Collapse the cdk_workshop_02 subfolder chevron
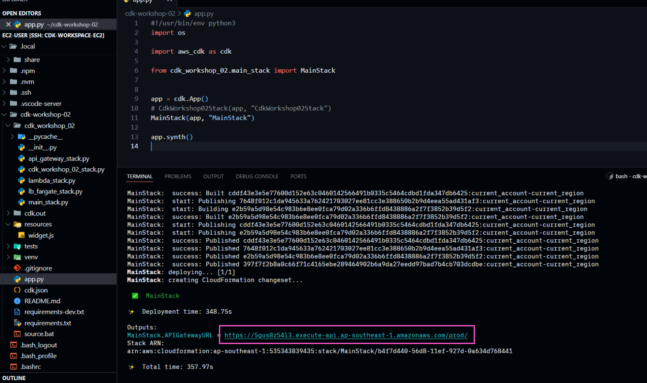The height and width of the screenshot is (383, 647). (8, 126)
